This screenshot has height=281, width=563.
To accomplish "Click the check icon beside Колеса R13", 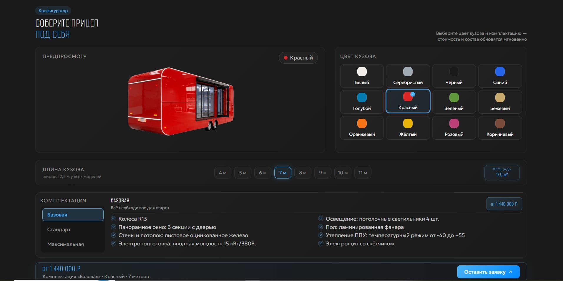I will tap(113, 219).
